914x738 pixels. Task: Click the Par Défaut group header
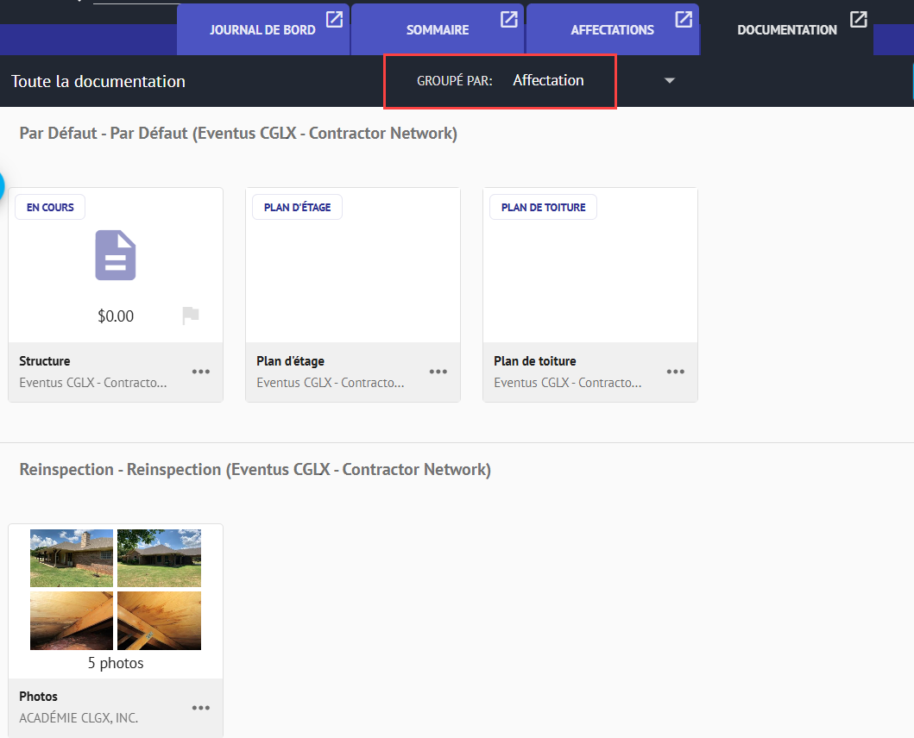point(238,134)
